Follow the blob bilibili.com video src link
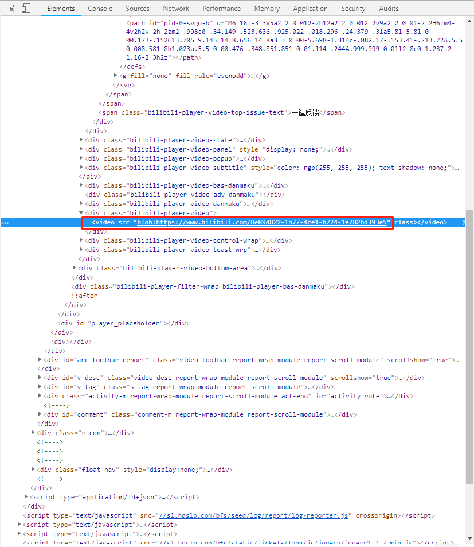This screenshot has height=547, width=474. coord(262,222)
